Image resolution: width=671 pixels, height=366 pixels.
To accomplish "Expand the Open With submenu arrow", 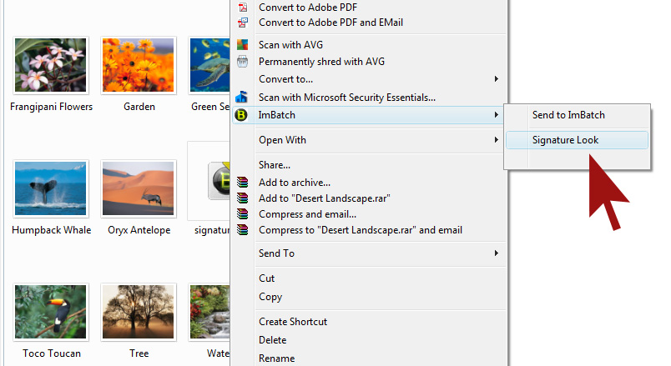I will pos(497,140).
